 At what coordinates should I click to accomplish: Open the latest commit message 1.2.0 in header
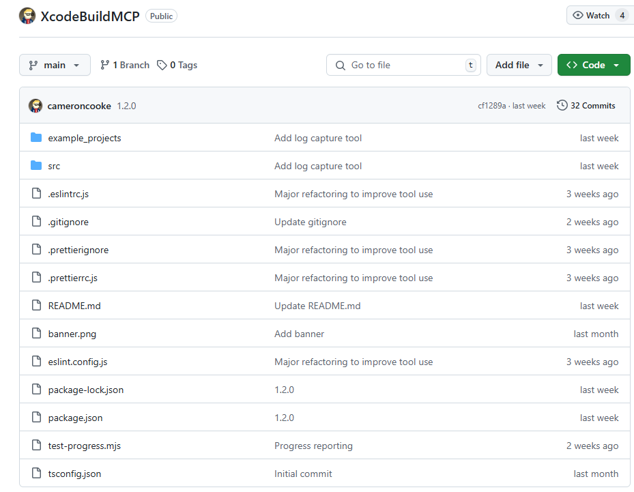click(x=126, y=106)
